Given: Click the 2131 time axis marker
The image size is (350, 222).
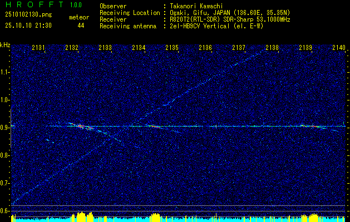Looking at the screenshot, I should tap(38, 47).
